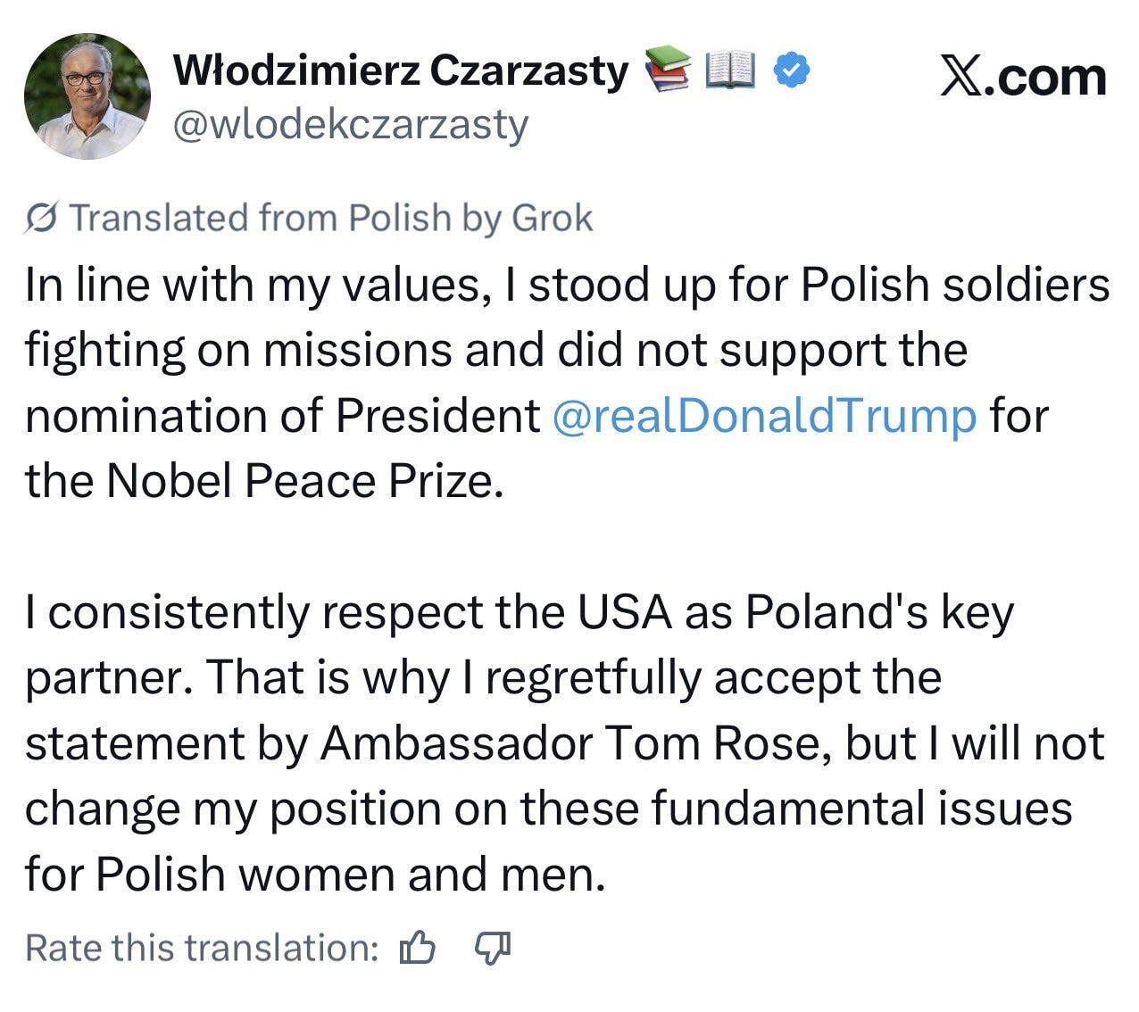The height and width of the screenshot is (1012, 1139).
Task: Click the display name Włodzimierz Czarzasty
Action: 401,70
